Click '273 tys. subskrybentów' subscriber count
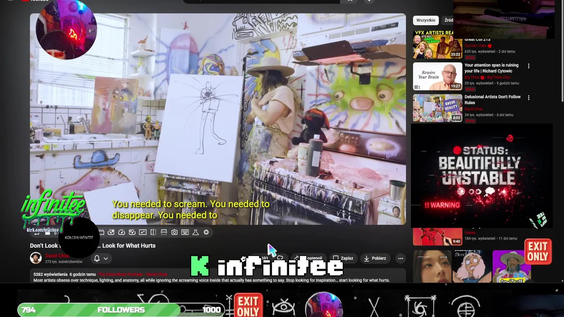Screen dimensions: 564x317 click(x=63, y=262)
